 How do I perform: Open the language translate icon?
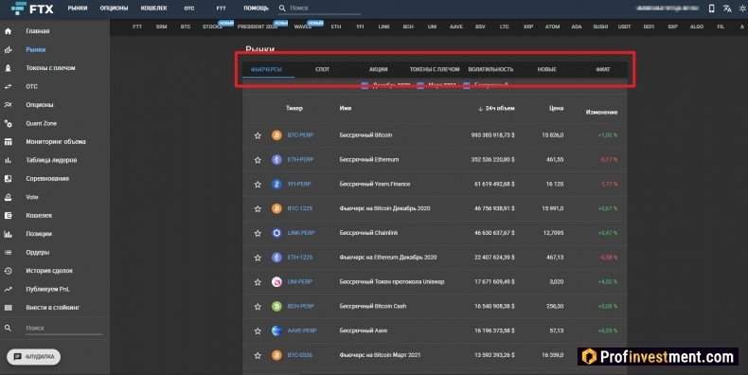coord(727,9)
